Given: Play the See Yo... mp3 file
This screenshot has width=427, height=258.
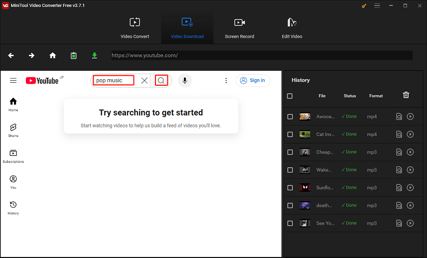Looking at the screenshot, I should (411, 223).
